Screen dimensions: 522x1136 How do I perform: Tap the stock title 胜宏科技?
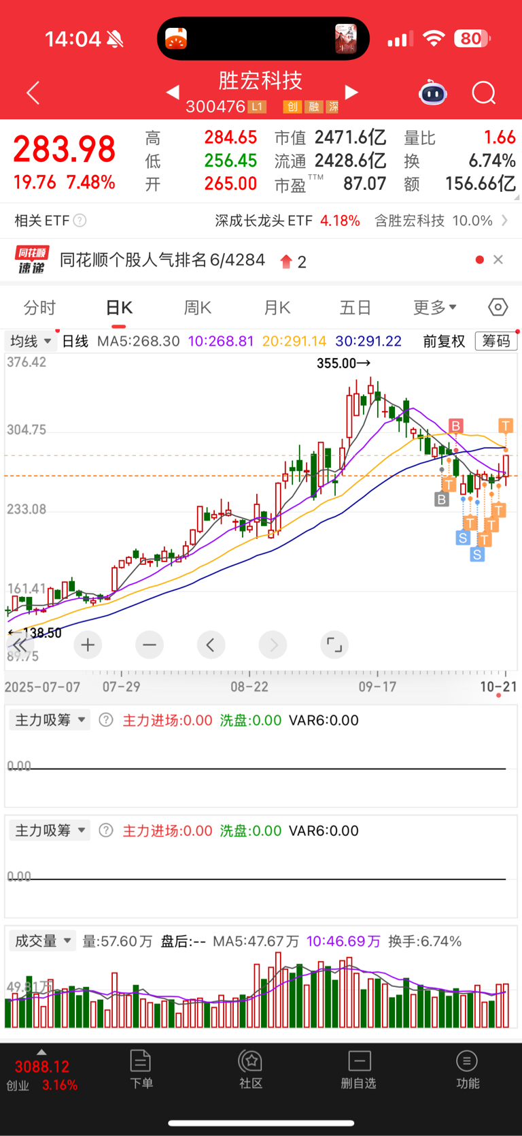pyautogui.click(x=260, y=81)
